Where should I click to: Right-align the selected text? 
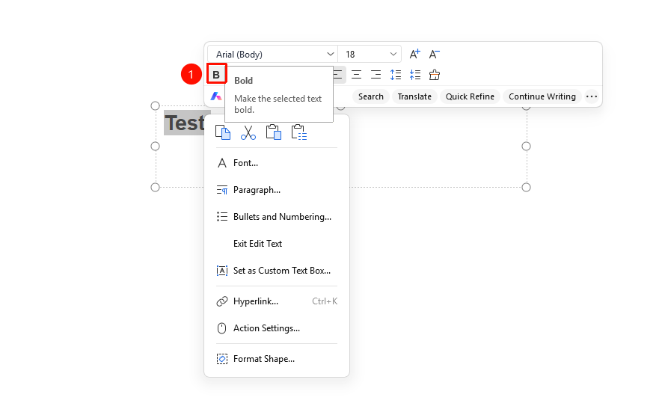click(376, 75)
